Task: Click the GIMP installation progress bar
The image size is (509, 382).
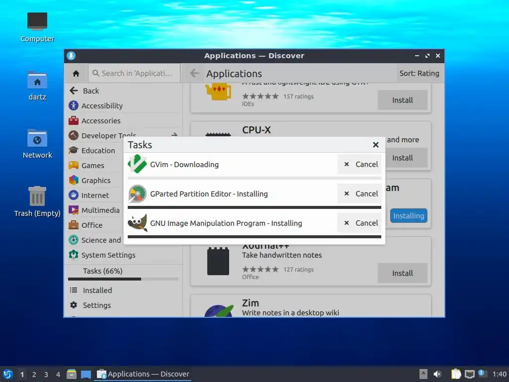Action: tap(254, 237)
